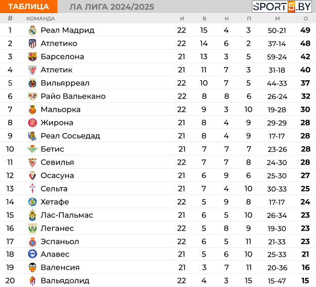316x287 pixels.
Task: Click the Espanyol club crest
Action: 32,242
